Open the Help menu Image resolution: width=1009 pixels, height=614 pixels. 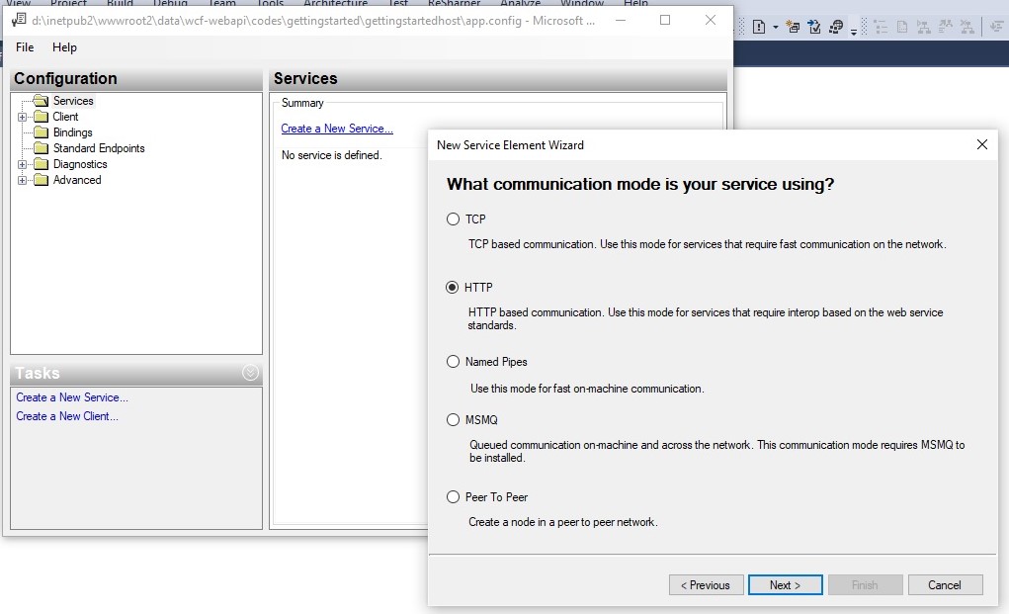(64, 46)
